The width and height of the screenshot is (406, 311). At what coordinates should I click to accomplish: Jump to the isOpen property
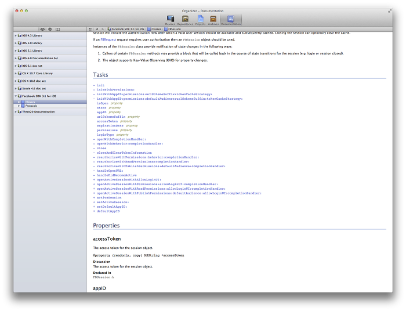[x=103, y=103]
